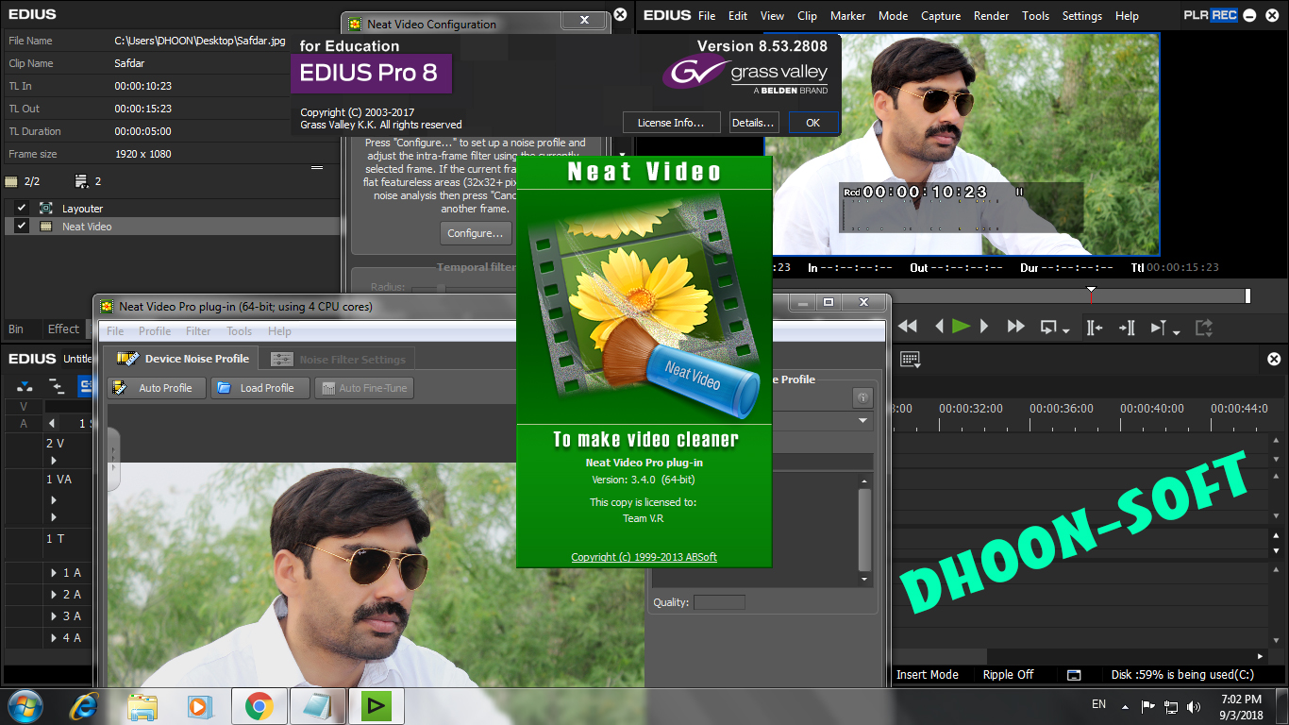This screenshot has width=1289, height=725.
Task: Open Windows Explorer from the taskbar
Action: click(x=142, y=705)
